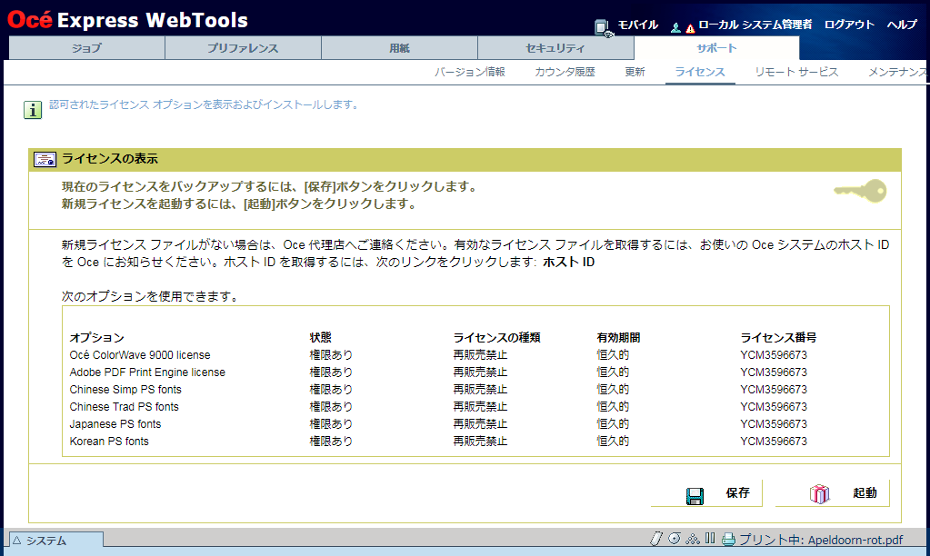Screen dimensions: 930x556
Task: Click the Océ Express WebTools logo
Action: click(x=127, y=20)
